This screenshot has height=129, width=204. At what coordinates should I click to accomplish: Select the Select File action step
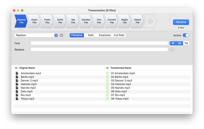(x=137, y=21)
